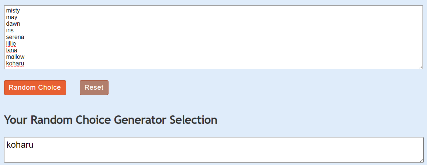
Task: Put cursor on the lana entry
Action: pos(11,50)
